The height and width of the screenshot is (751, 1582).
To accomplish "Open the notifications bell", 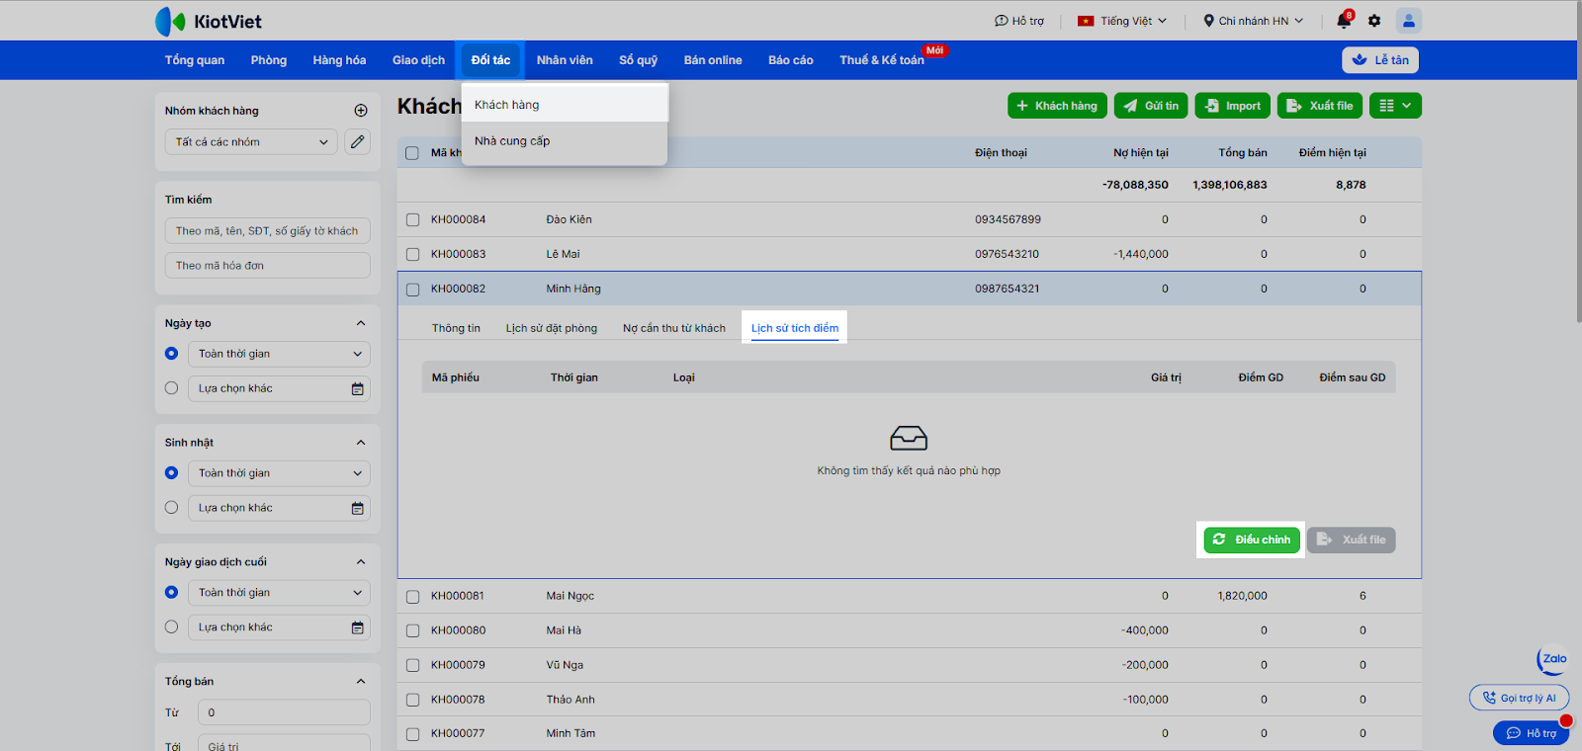I will (x=1344, y=21).
